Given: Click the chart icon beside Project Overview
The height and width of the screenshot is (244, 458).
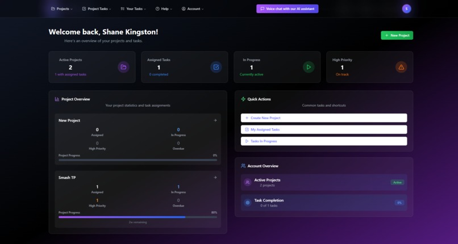Looking at the screenshot, I should click(x=57, y=99).
